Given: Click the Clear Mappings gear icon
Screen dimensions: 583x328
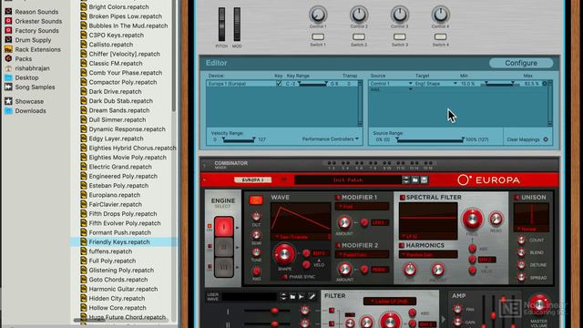Looking at the screenshot, I should [x=546, y=139].
